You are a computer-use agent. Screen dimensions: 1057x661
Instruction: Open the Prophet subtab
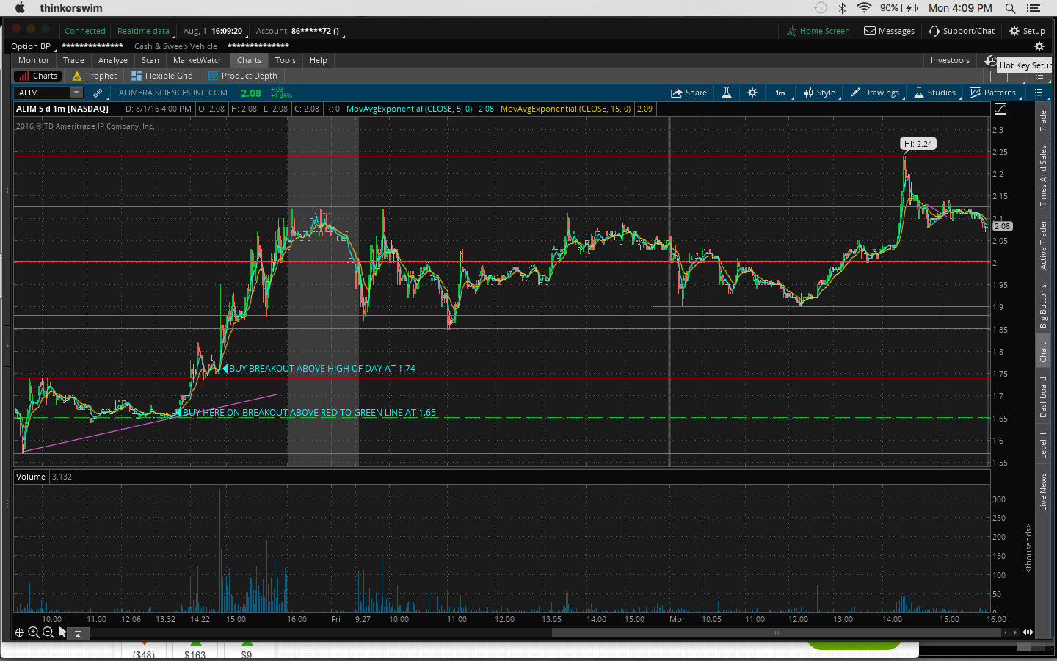point(95,76)
